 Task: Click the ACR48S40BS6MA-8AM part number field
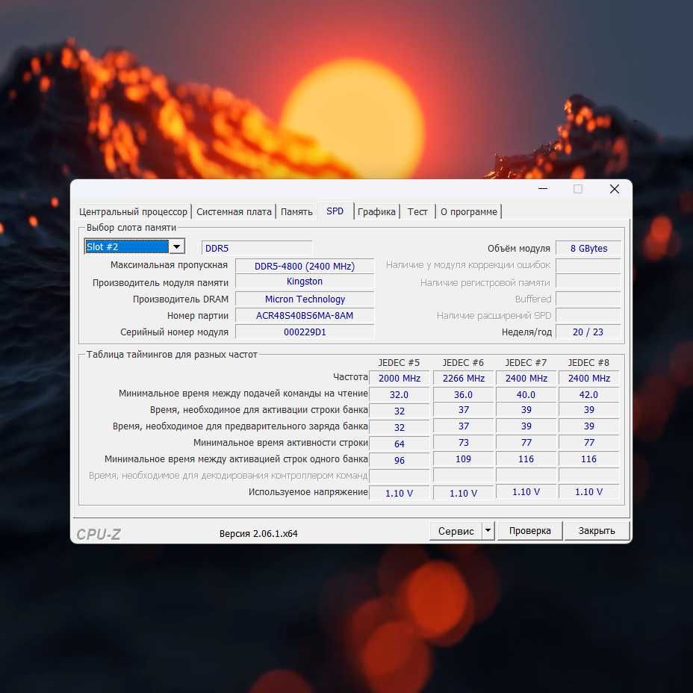pyautogui.click(x=305, y=316)
